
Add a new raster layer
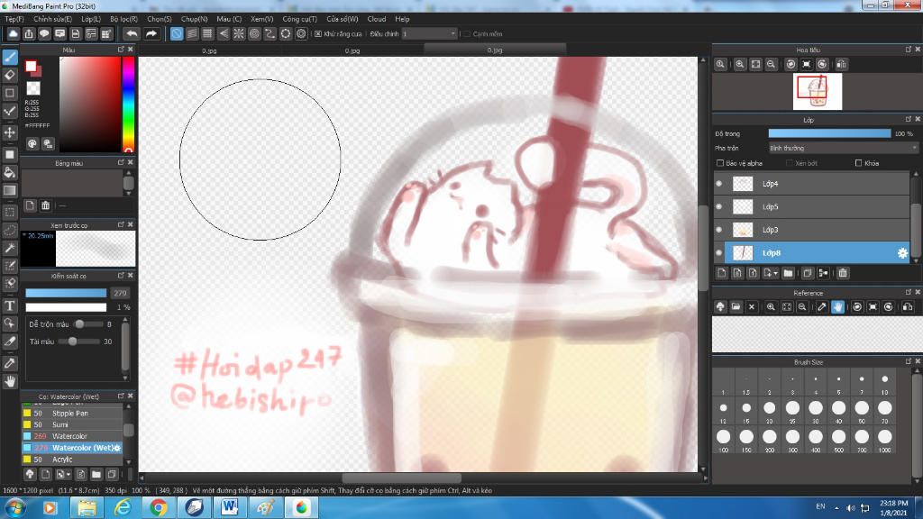[x=722, y=273]
